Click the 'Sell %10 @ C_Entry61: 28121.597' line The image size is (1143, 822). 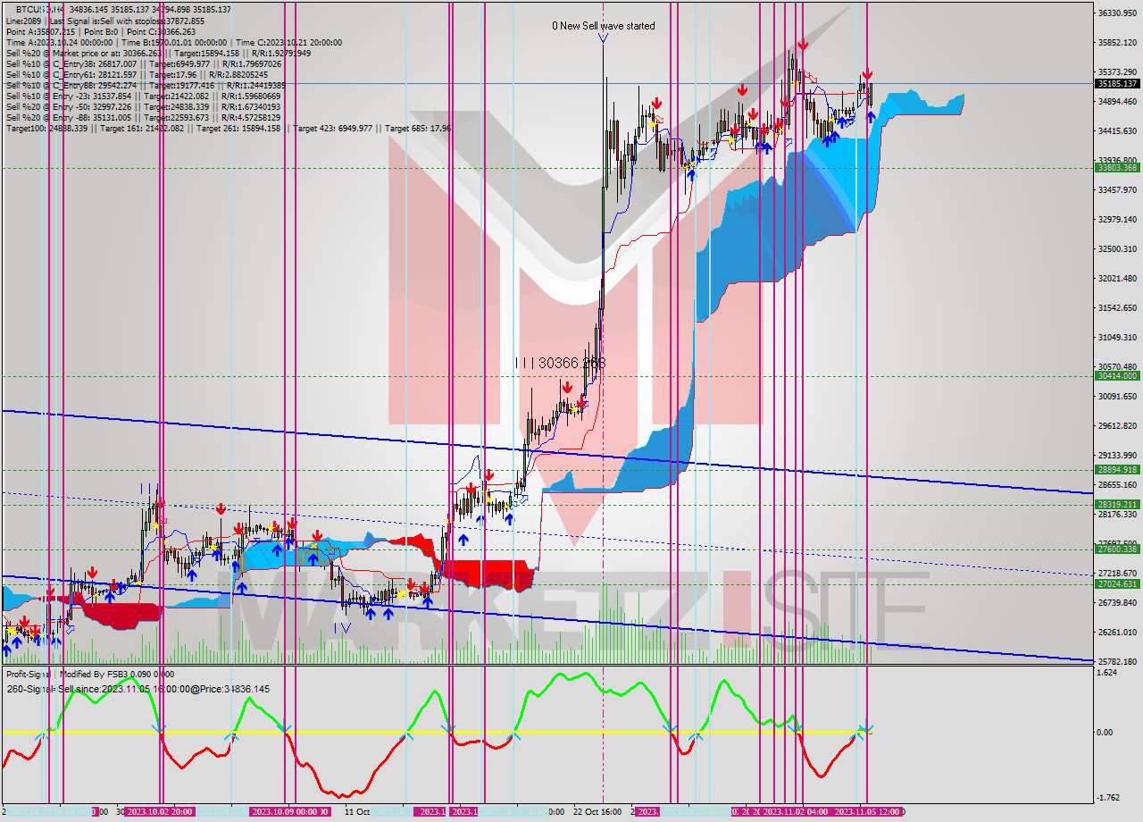[x=137, y=74]
